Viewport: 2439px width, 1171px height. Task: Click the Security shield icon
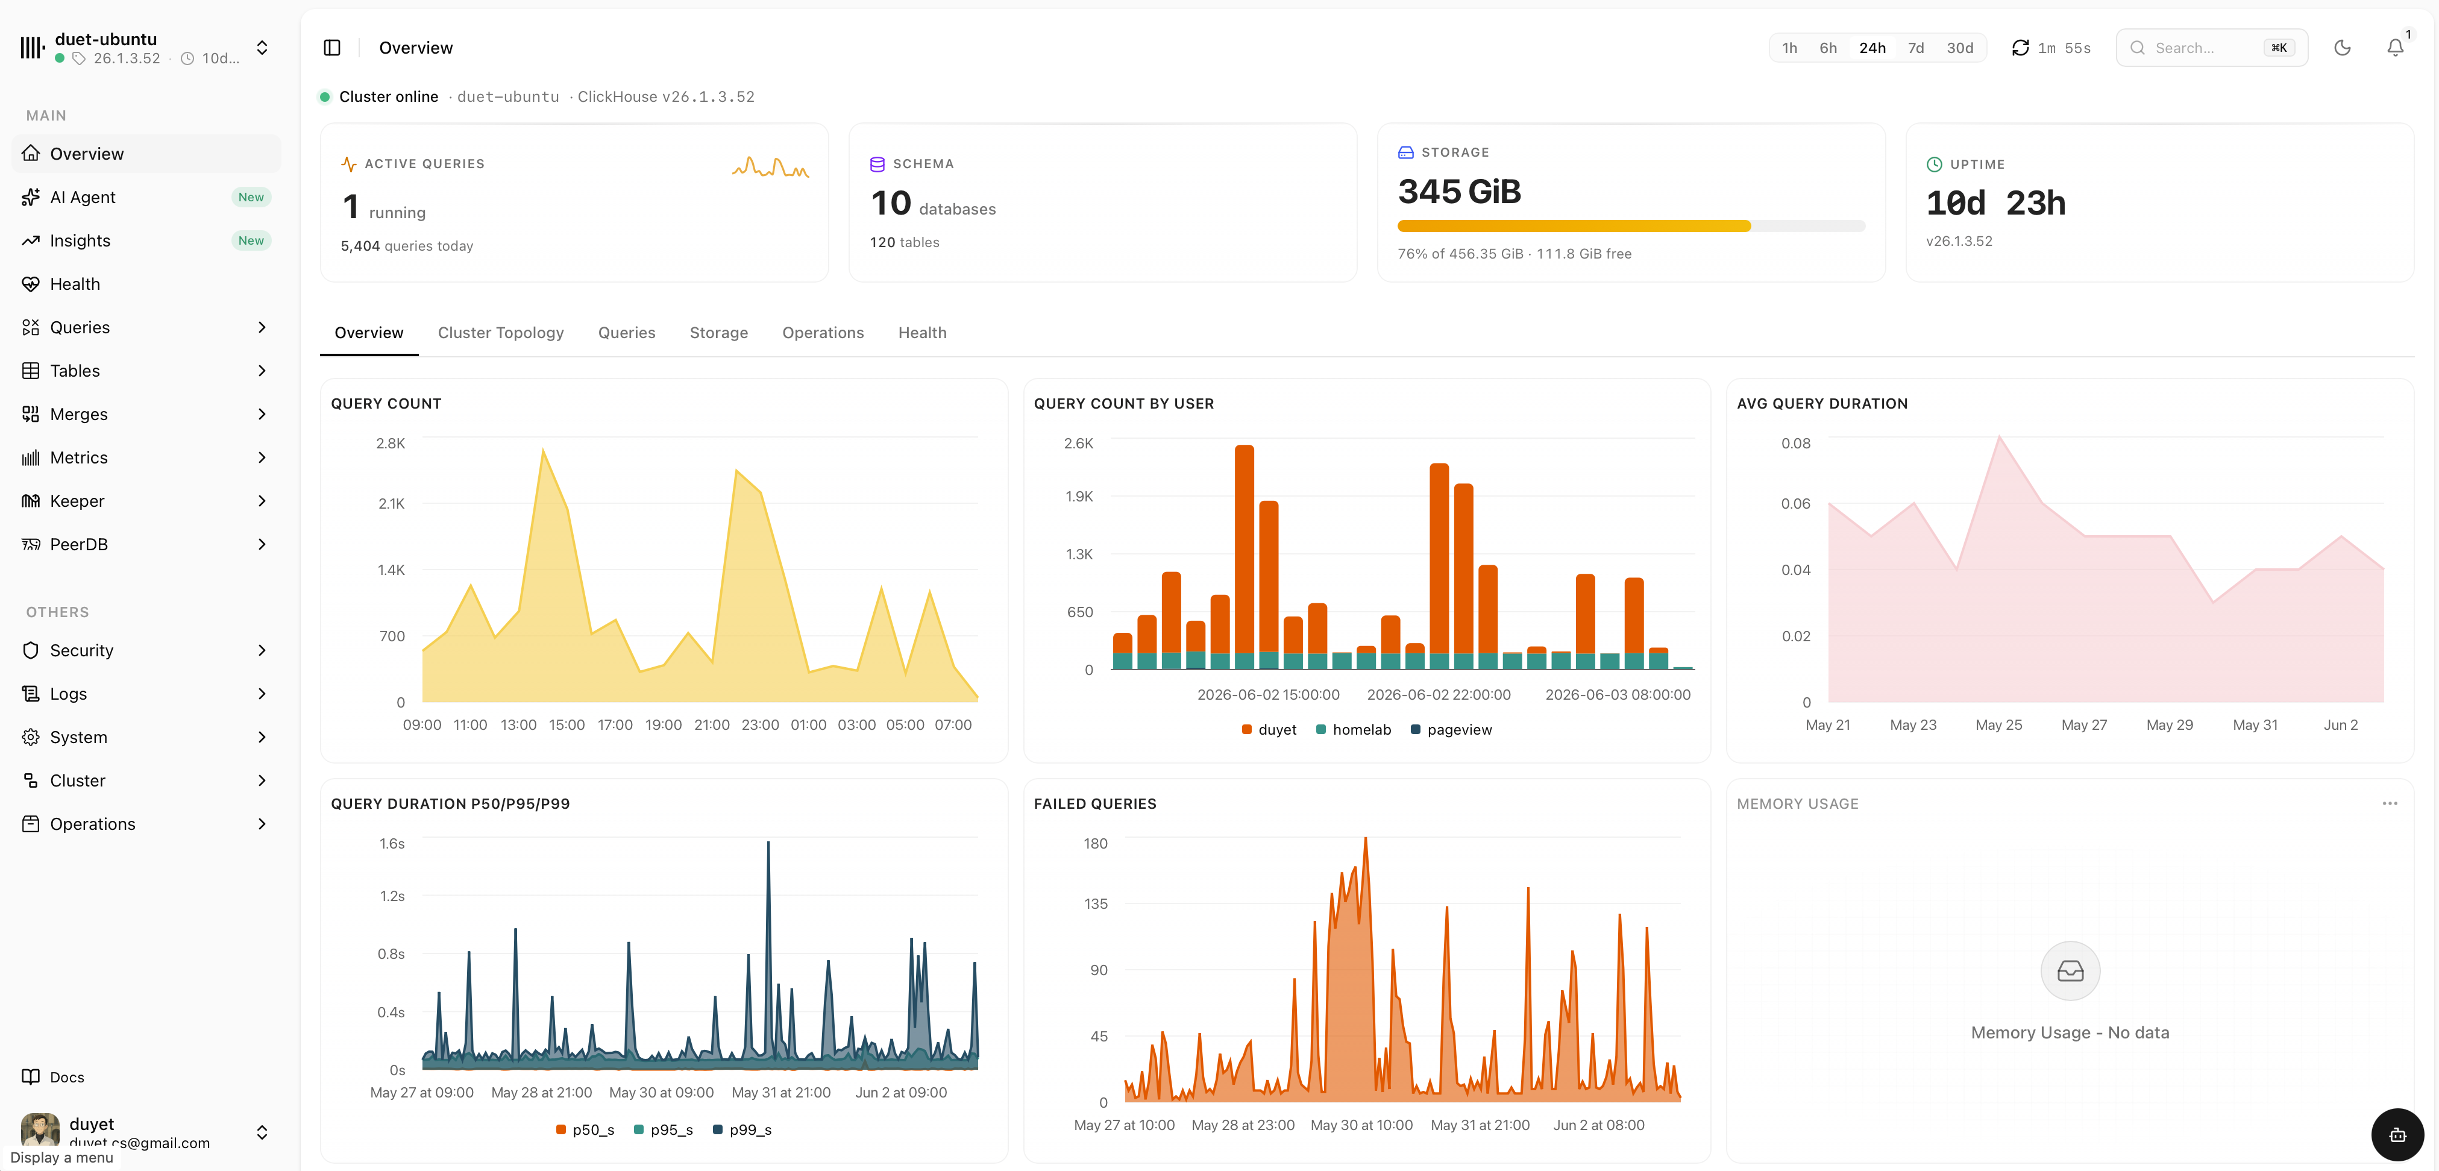[31, 650]
